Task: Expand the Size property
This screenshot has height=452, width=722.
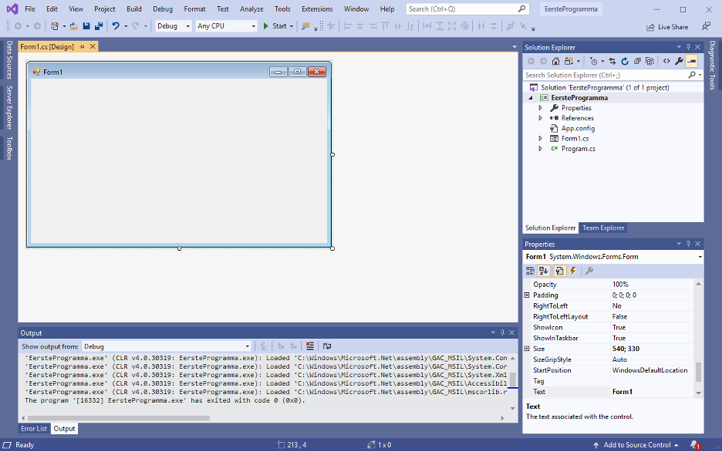Action: 527,349
